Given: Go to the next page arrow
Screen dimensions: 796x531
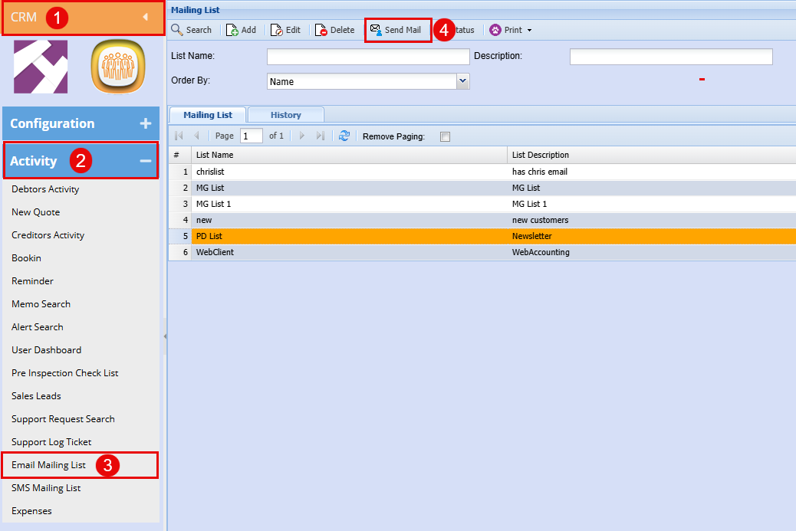Looking at the screenshot, I should (301, 136).
